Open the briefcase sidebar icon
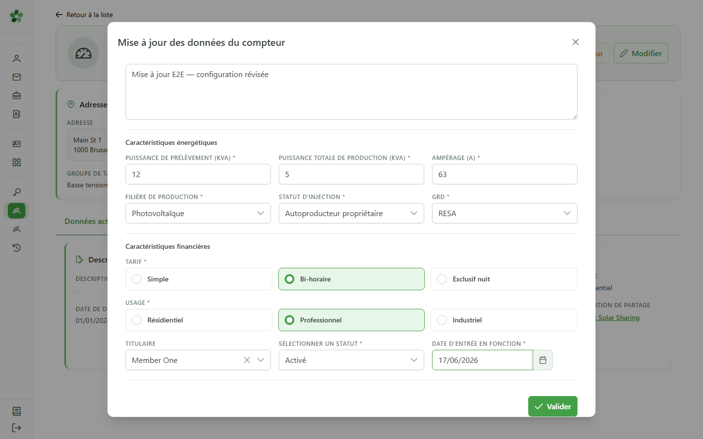Screen dimensions: 703x439 (x=17, y=96)
